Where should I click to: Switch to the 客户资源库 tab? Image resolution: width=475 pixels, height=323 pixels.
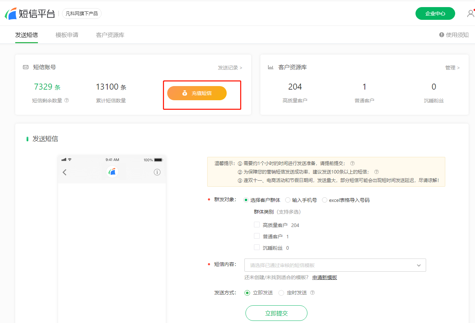[110, 35]
